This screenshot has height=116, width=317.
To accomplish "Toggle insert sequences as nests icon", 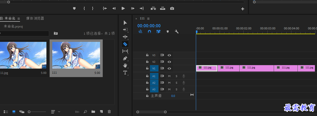I will [x=140, y=32].
